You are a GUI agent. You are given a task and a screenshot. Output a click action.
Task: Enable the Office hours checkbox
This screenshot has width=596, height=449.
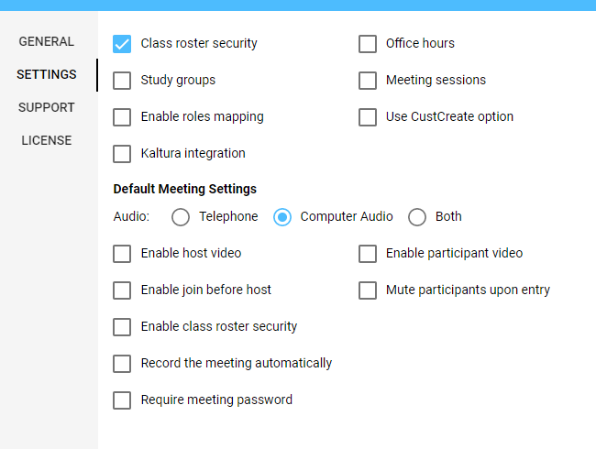pos(368,43)
